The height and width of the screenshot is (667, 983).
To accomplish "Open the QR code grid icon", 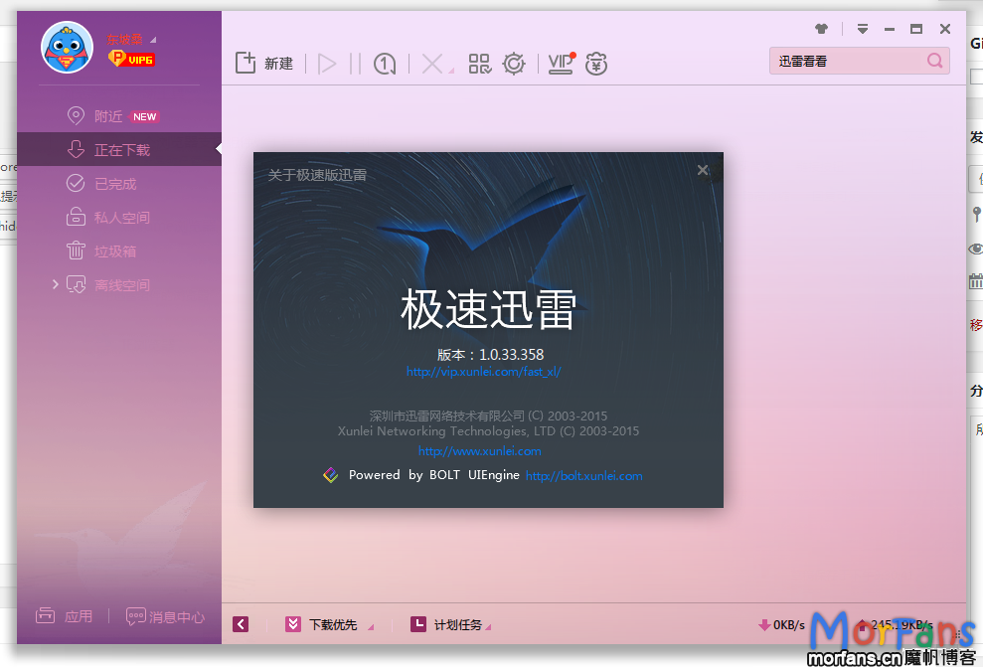I will (480, 64).
